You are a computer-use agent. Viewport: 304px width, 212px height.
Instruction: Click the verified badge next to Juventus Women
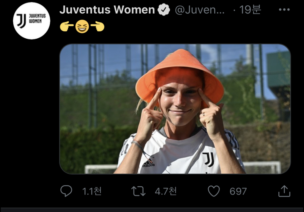point(164,10)
